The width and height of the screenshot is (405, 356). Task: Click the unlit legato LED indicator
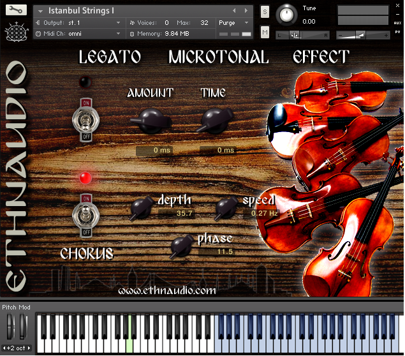click(85, 82)
